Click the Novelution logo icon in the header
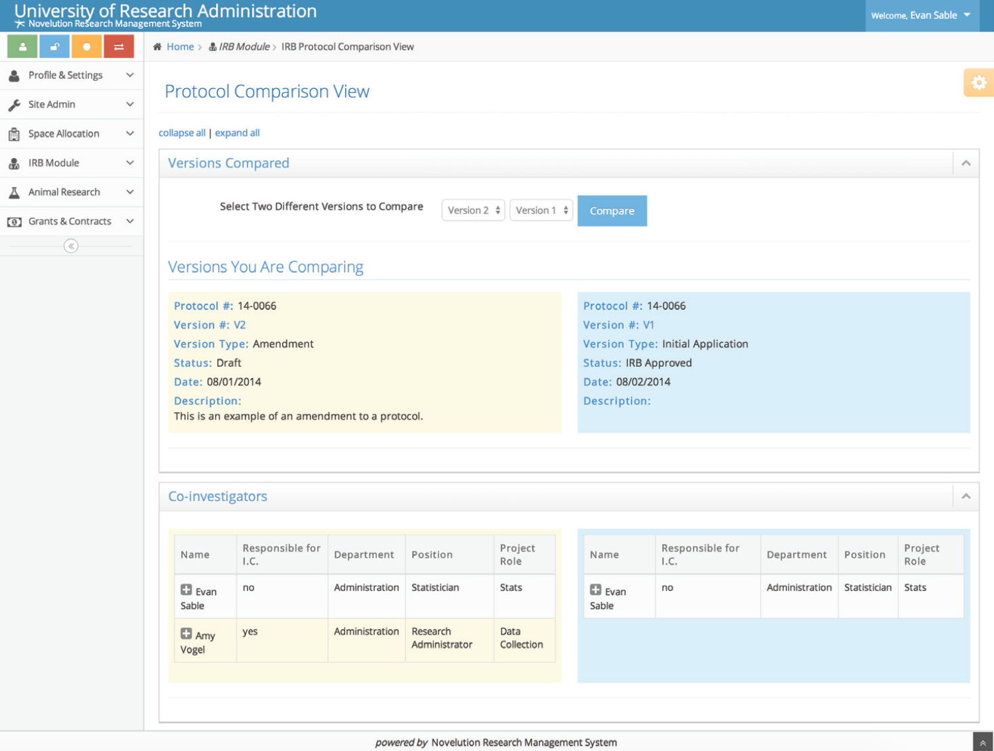Image resolution: width=994 pixels, height=751 pixels. pos(19,24)
